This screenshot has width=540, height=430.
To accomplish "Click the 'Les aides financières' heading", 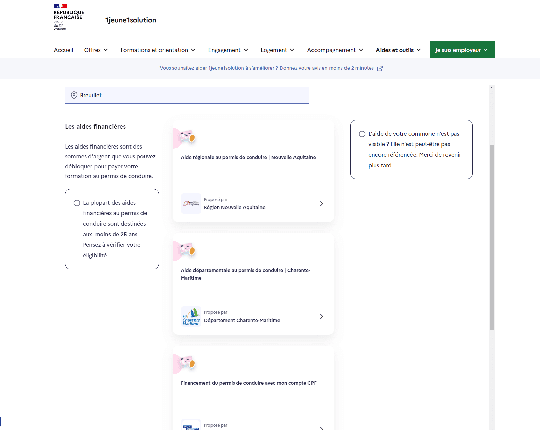I will (x=96, y=127).
